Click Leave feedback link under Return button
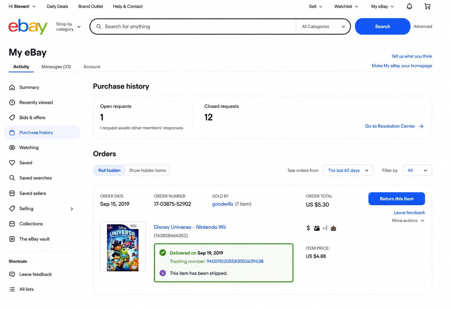 click(409, 213)
